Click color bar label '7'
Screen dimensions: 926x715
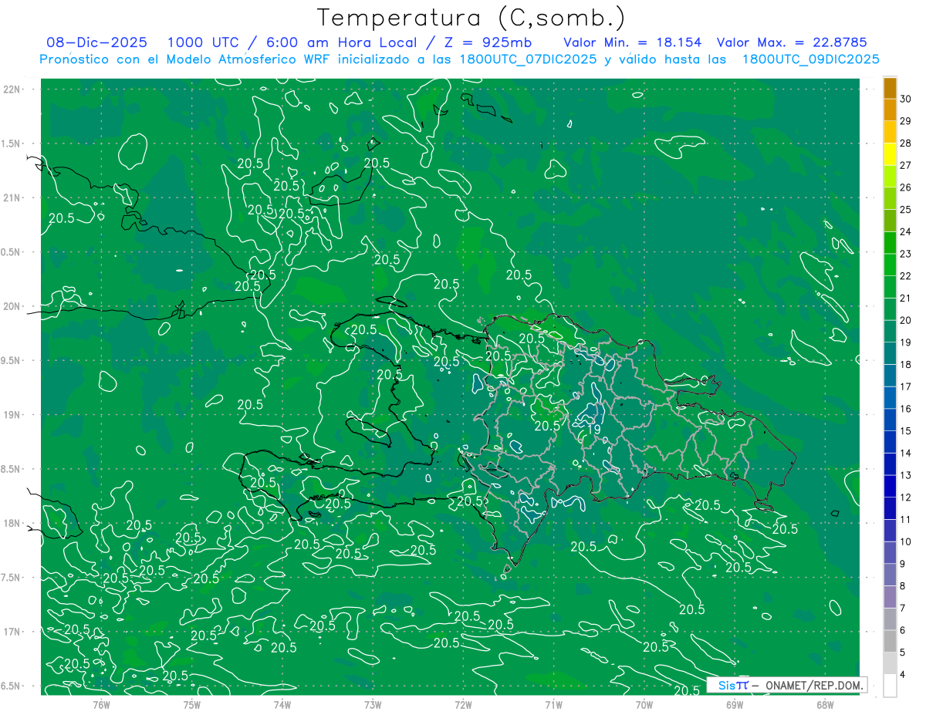pos(904,608)
